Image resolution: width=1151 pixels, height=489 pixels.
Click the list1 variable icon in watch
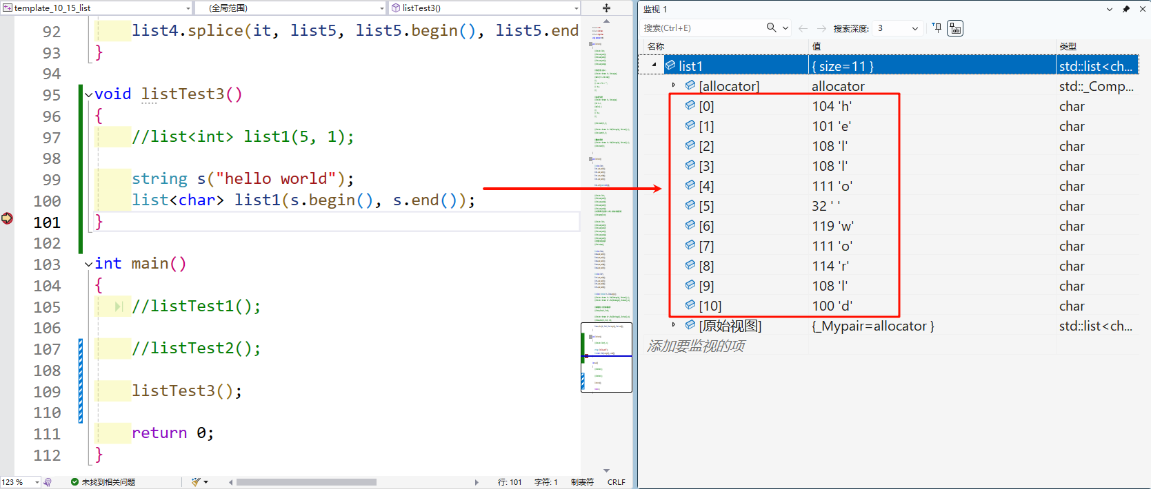tap(670, 65)
